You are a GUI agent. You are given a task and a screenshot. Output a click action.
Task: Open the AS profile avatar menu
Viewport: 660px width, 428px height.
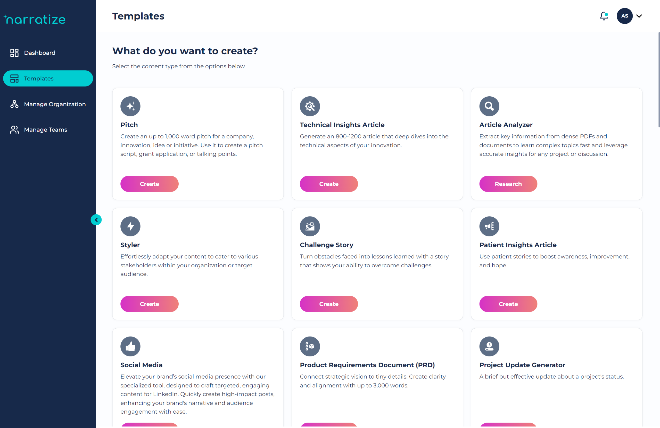(x=624, y=16)
